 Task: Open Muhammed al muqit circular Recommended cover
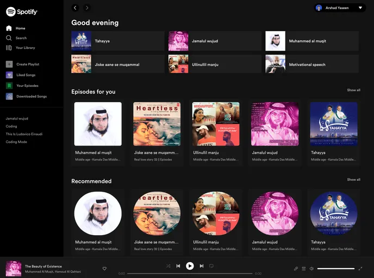tap(98, 213)
